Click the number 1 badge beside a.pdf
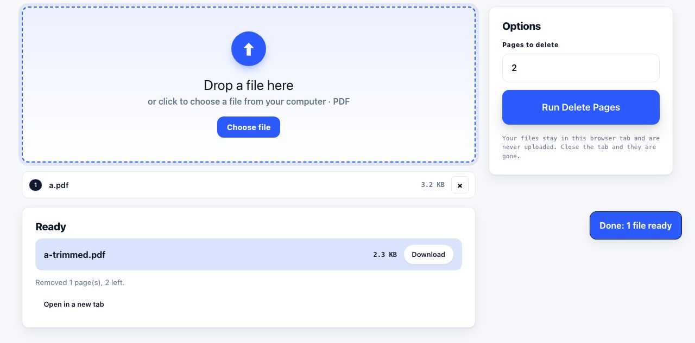 tap(35, 185)
